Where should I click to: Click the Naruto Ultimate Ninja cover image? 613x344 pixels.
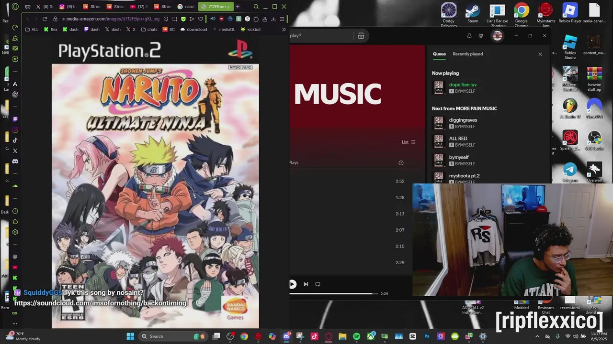(155, 182)
